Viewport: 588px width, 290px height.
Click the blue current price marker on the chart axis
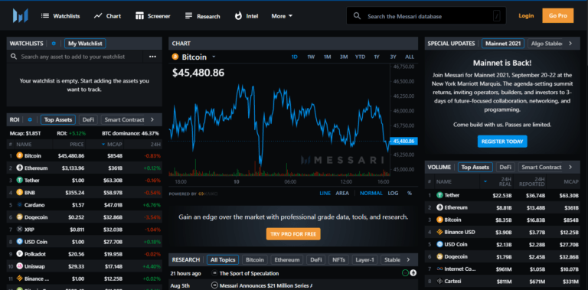click(404, 142)
